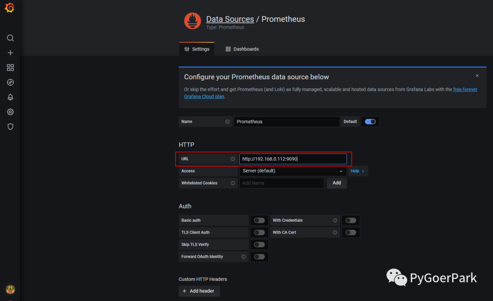Click the Add header button
The height and width of the screenshot is (301, 493).
click(199, 291)
